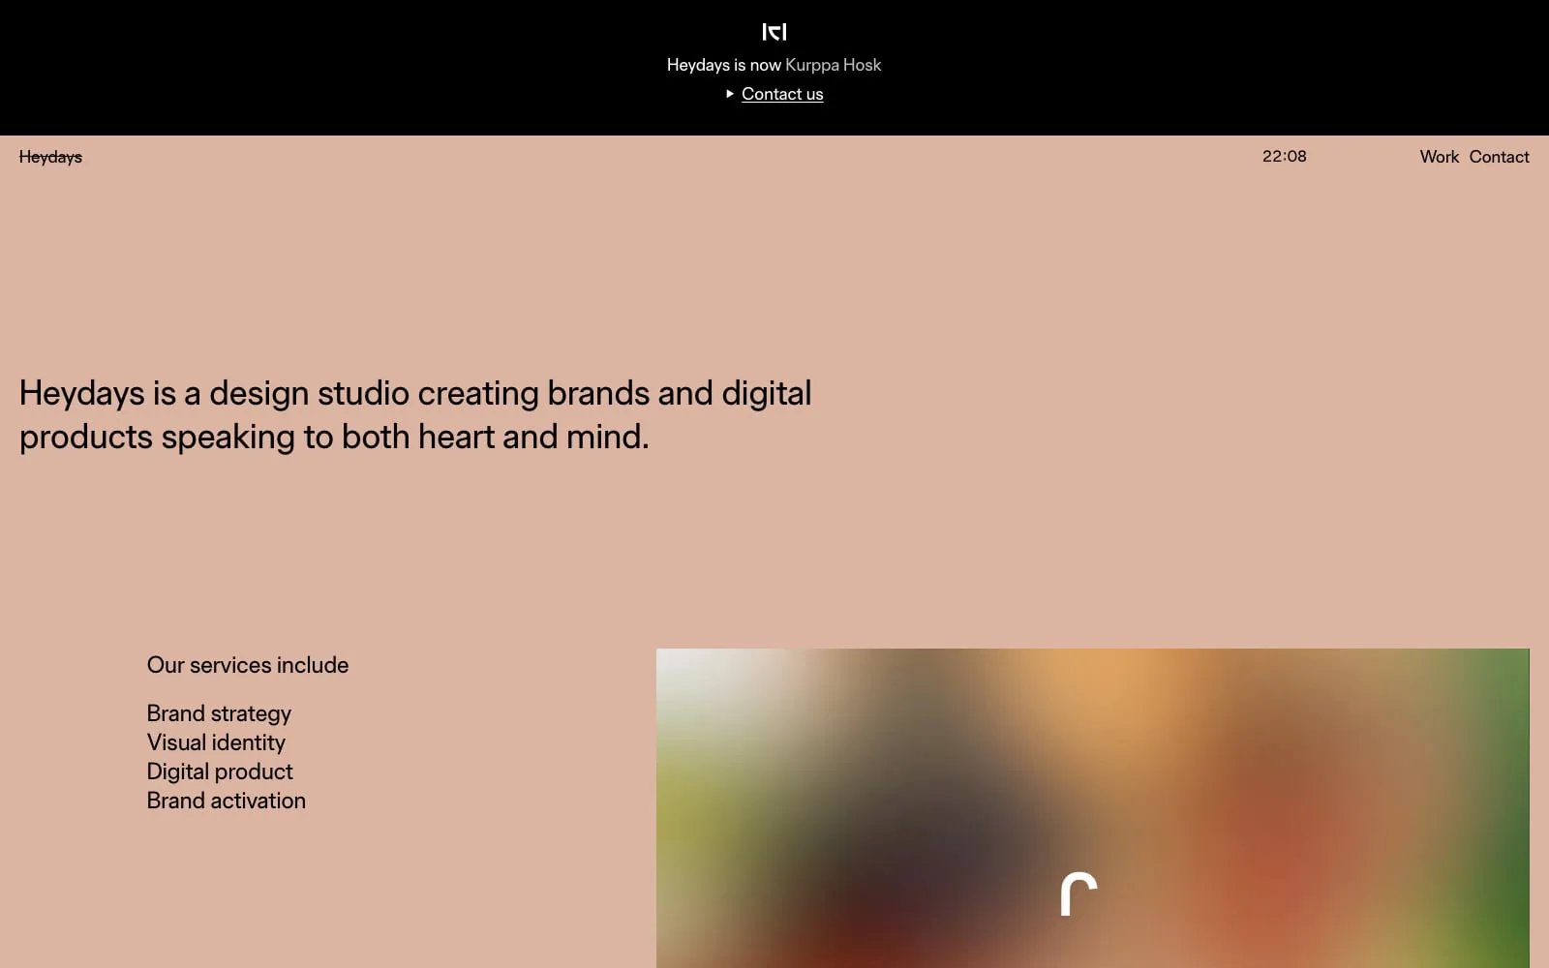Click the 'Heydays is a design studio' headline

(x=415, y=414)
